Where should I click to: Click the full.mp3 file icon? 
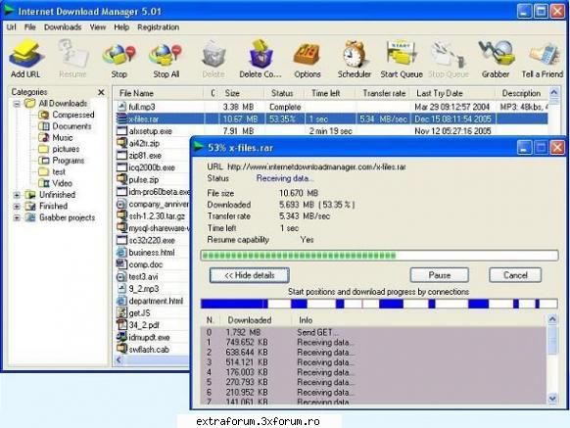pyautogui.click(x=121, y=107)
